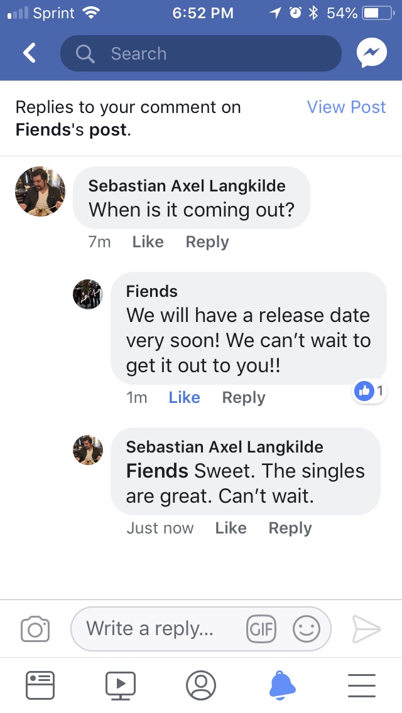Tap the Search field in header
This screenshot has width=402, height=713.
coord(207,54)
